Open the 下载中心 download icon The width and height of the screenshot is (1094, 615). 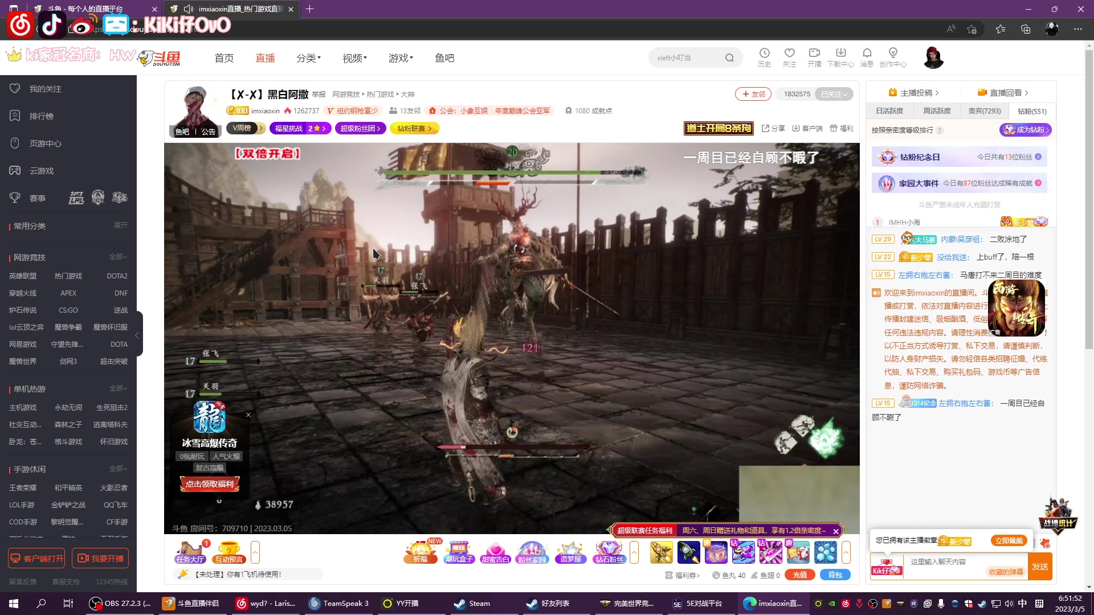click(840, 57)
